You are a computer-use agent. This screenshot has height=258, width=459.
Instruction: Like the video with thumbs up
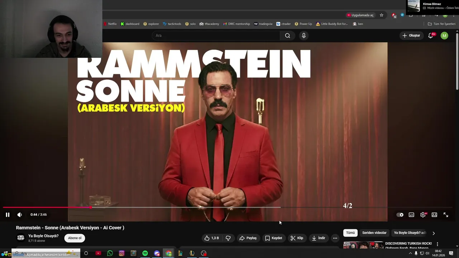(x=212, y=238)
